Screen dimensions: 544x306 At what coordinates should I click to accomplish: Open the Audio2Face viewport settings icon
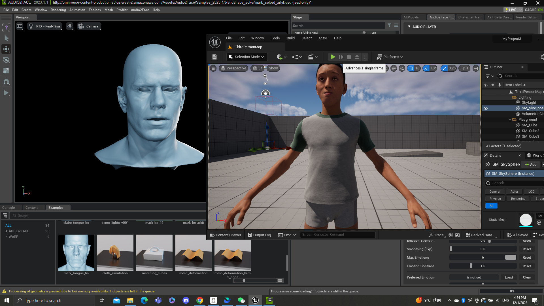pyautogui.click(x=20, y=26)
